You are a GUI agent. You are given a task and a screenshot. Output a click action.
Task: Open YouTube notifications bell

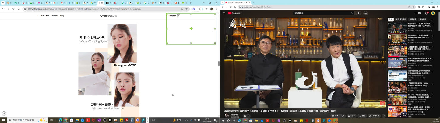pyautogui.click(x=427, y=13)
